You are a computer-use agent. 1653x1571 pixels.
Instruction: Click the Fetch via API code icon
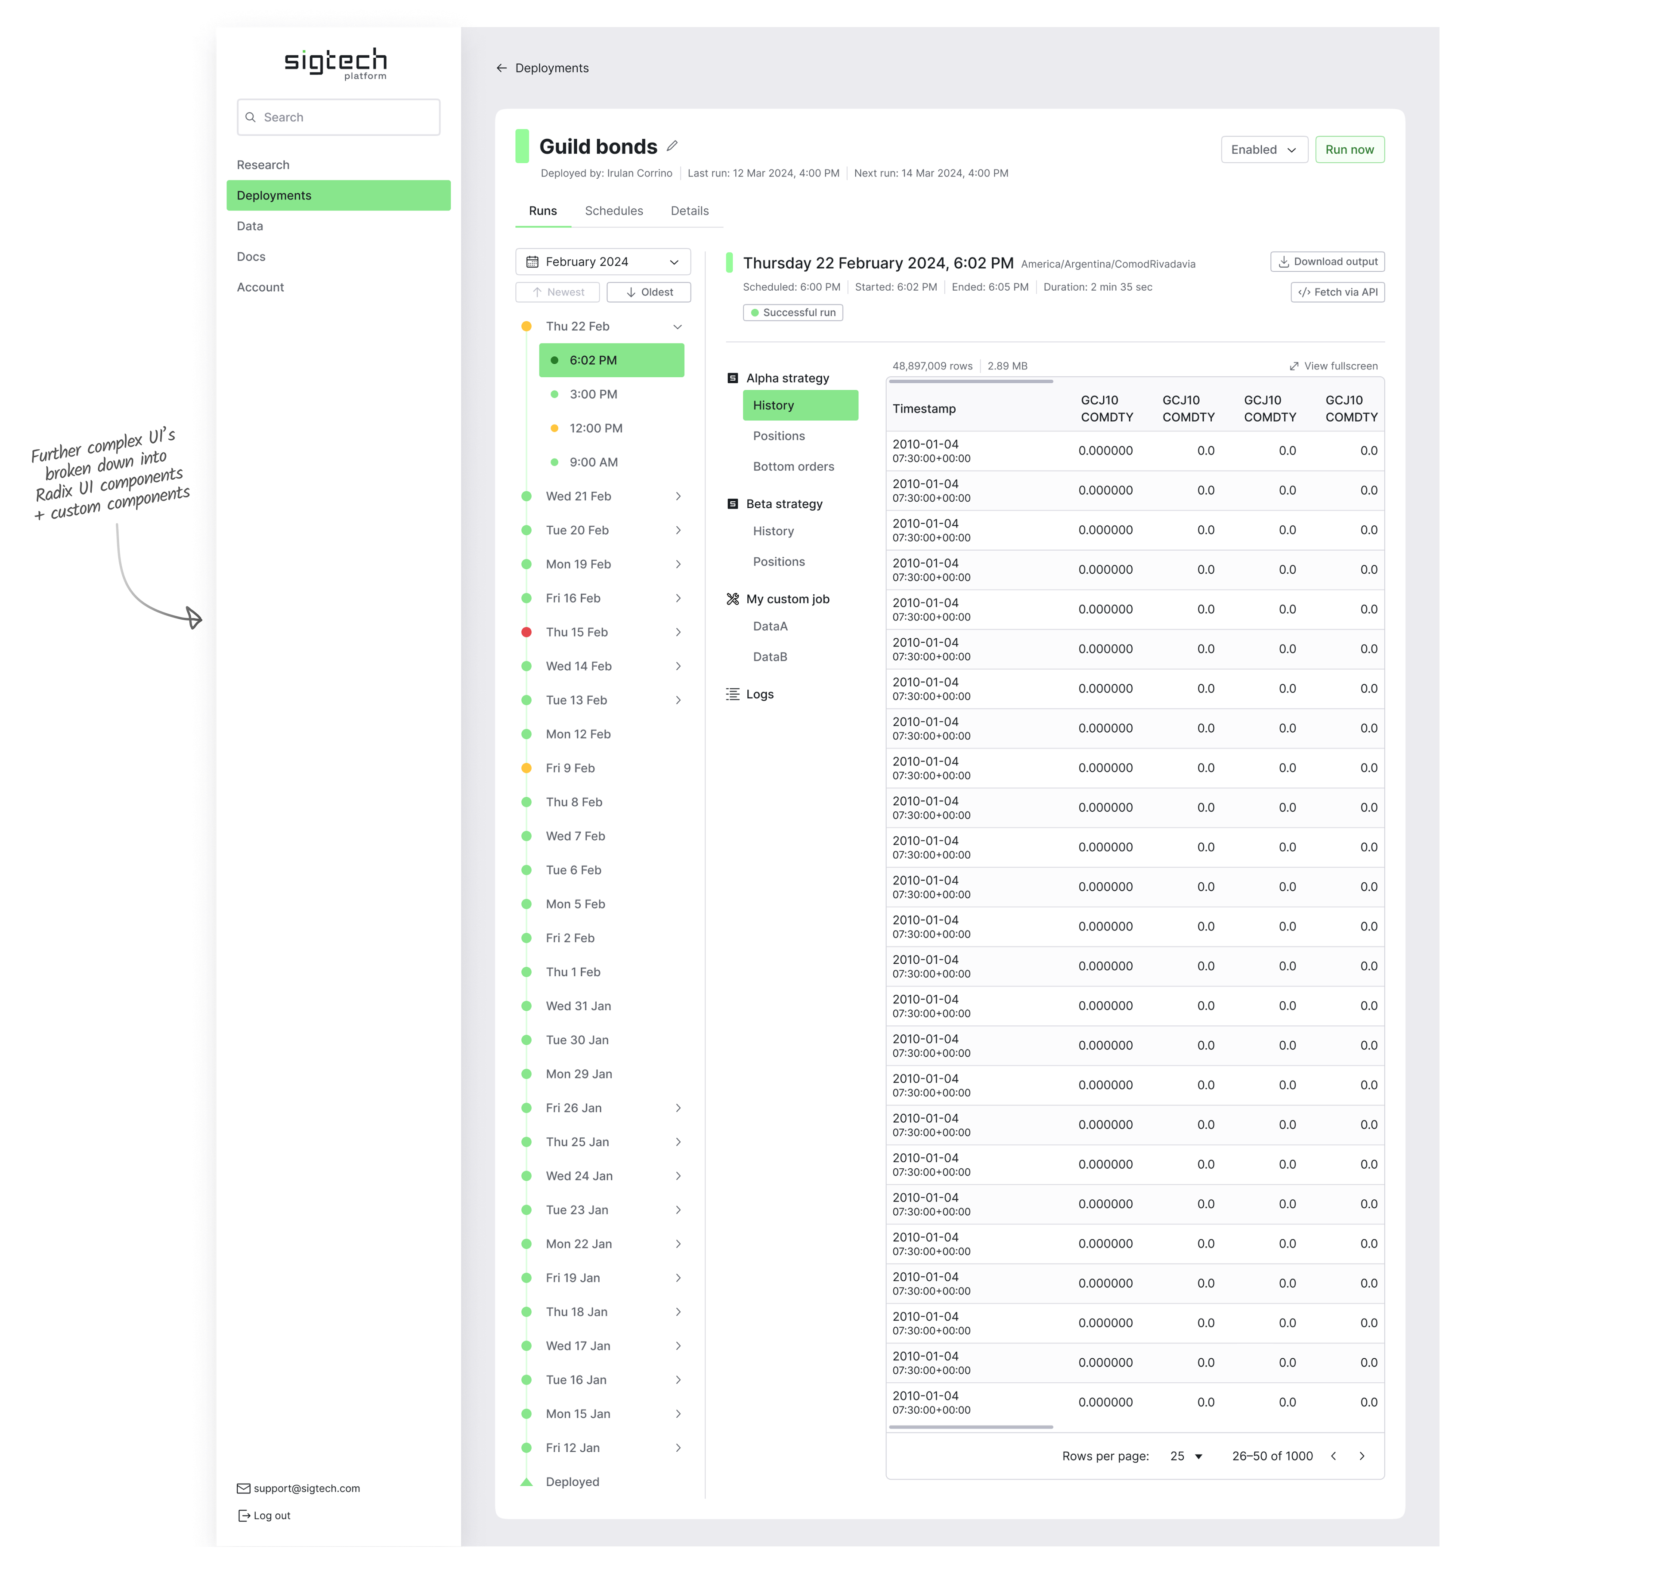[1304, 292]
